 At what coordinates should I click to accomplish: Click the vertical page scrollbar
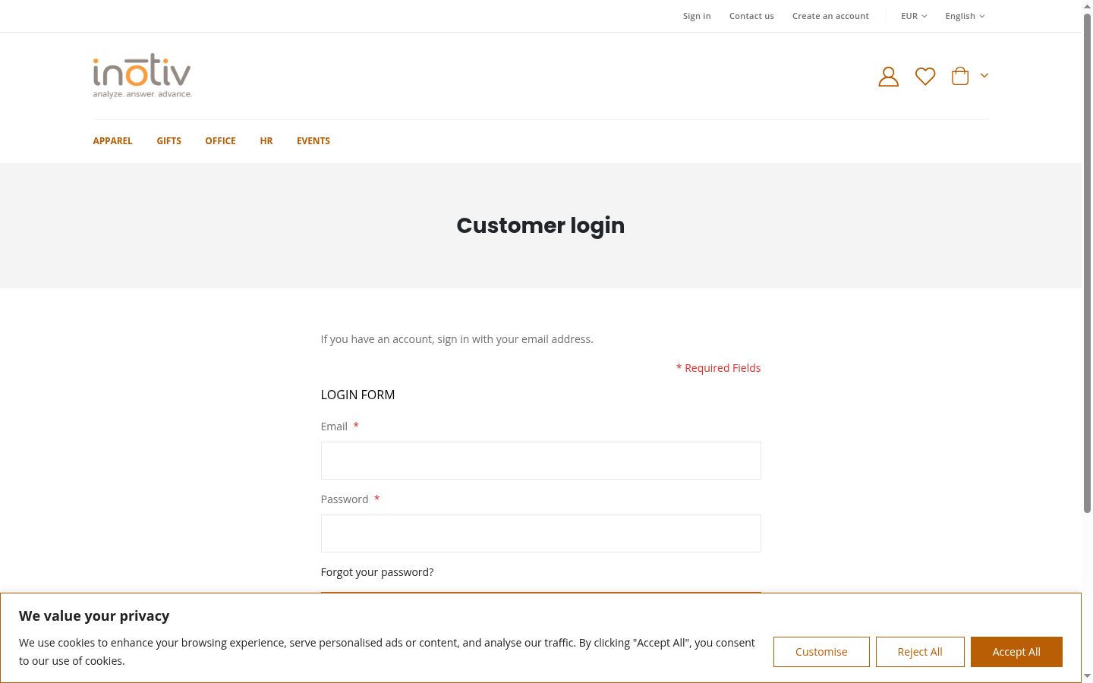(1087, 263)
